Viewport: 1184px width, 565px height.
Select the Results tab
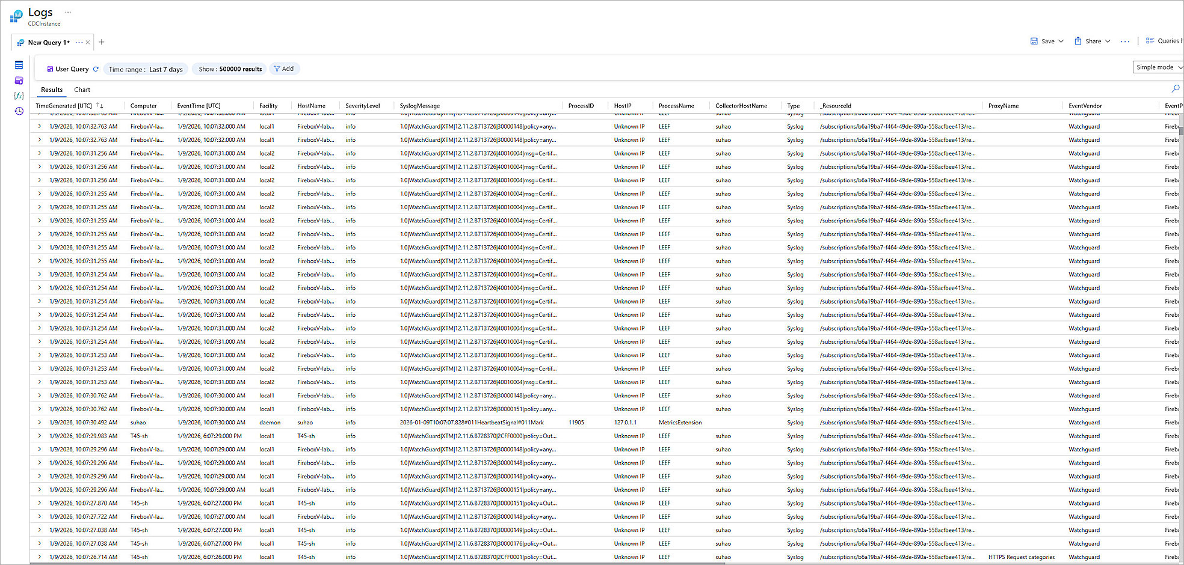click(x=51, y=89)
